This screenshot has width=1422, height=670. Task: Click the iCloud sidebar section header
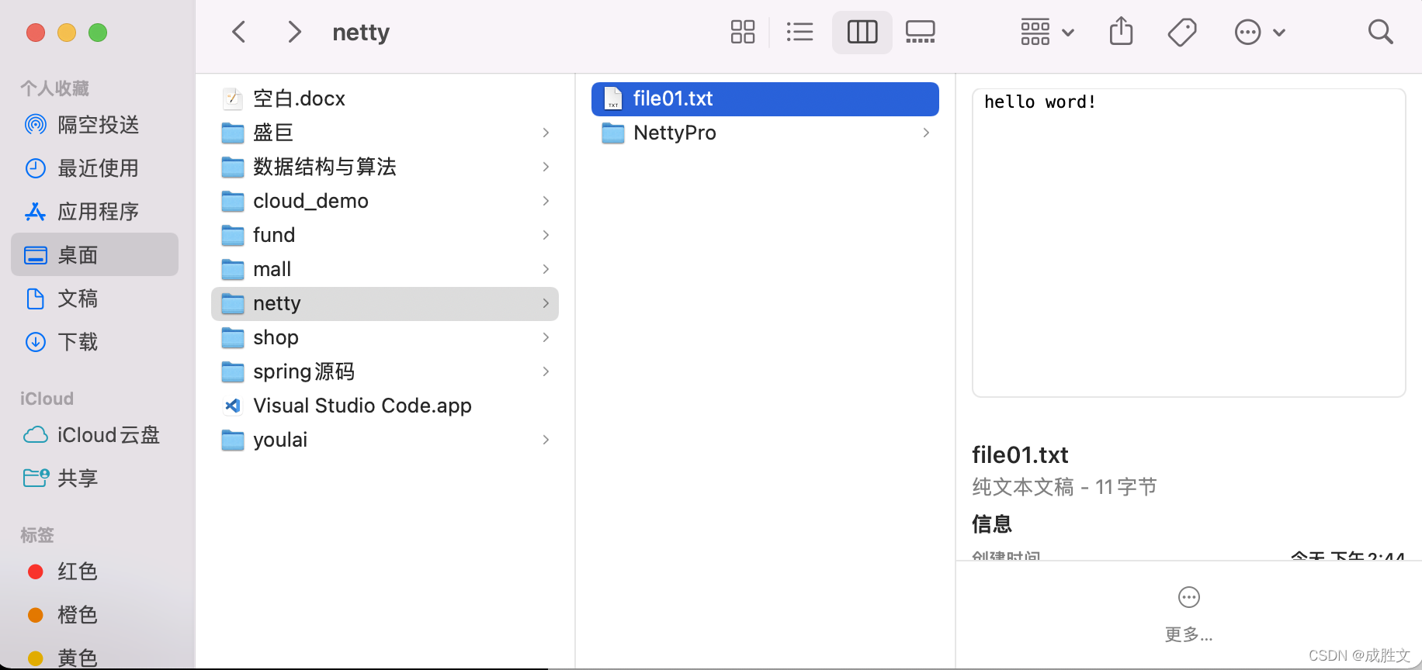47,399
